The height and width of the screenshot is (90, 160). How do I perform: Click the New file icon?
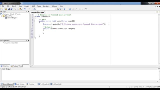[2, 9]
